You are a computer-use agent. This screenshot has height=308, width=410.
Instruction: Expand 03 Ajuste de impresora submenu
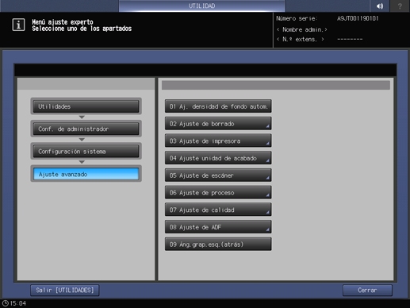tap(218, 141)
